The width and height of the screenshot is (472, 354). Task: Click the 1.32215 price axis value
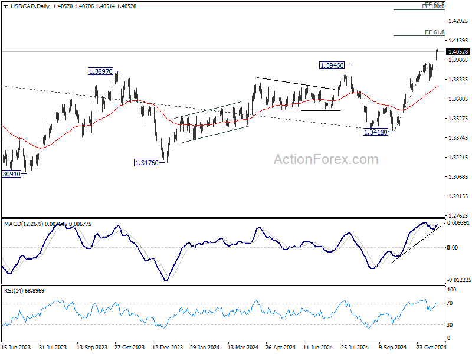[458, 157]
